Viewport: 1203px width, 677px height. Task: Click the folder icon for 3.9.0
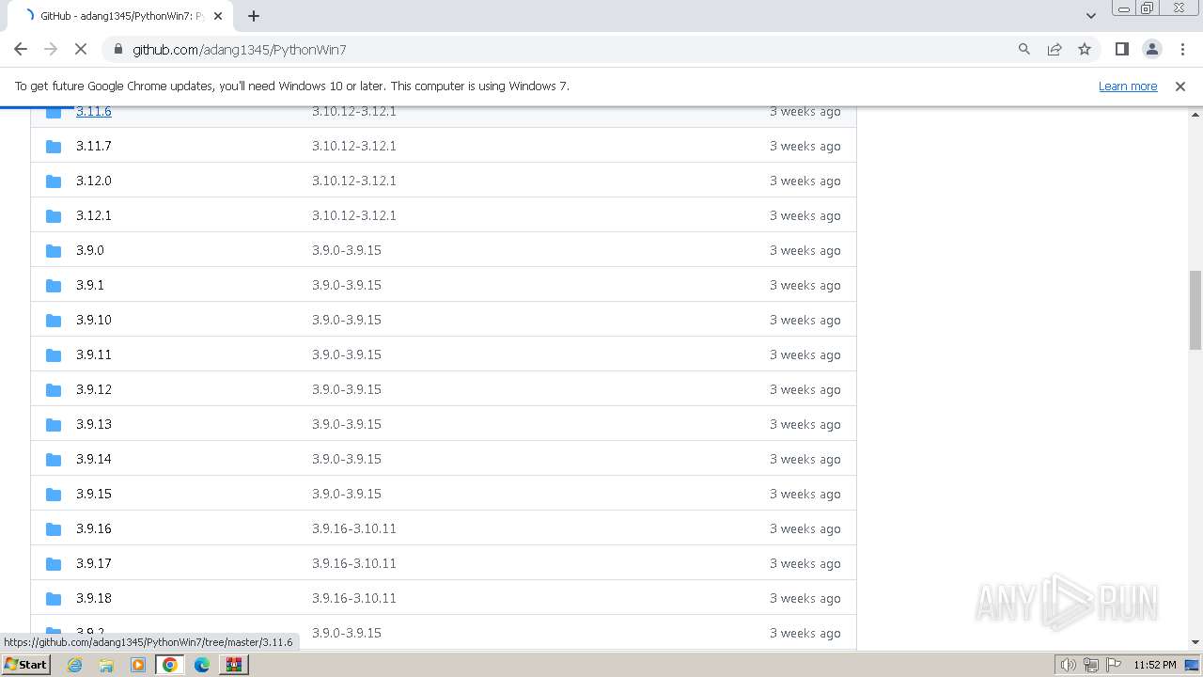54,251
